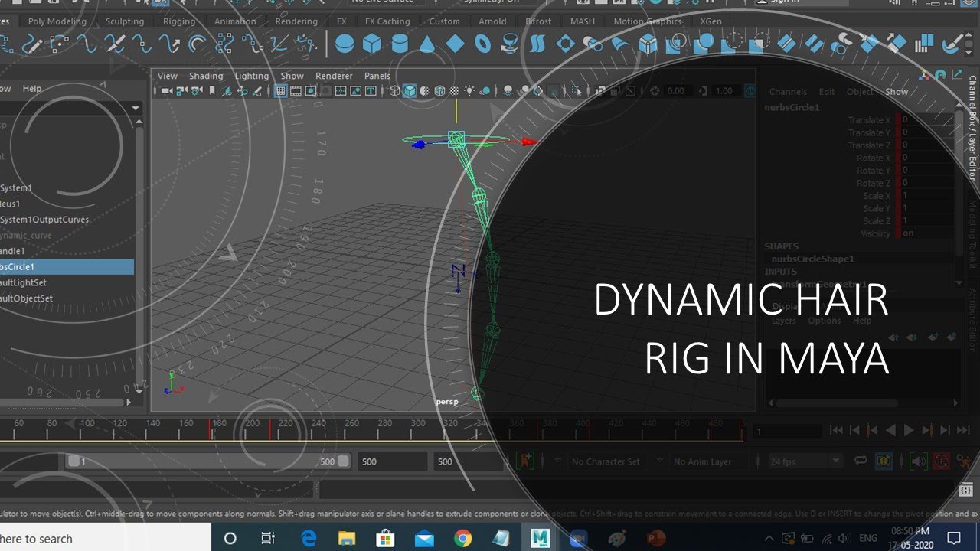Switch to the FX Caching shelf tab
The width and height of the screenshot is (980, 551).
tap(387, 21)
